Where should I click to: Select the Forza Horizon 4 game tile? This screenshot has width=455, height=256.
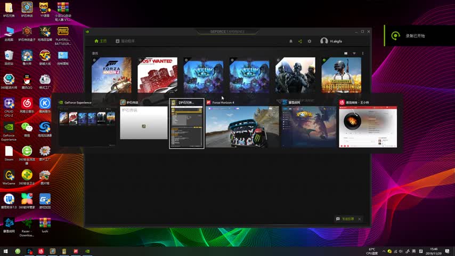tap(111, 75)
